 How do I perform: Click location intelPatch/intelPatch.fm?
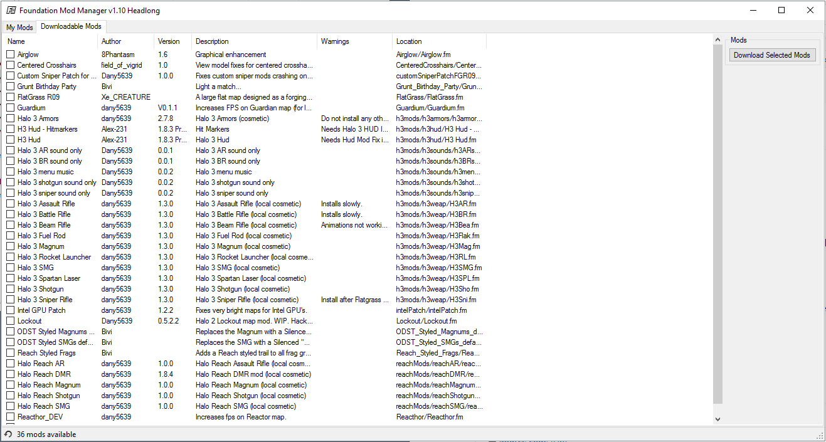(x=432, y=310)
